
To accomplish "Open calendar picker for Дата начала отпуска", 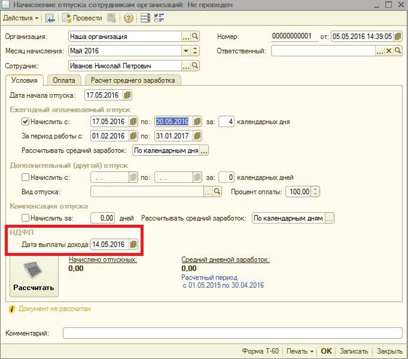I will click(128, 95).
